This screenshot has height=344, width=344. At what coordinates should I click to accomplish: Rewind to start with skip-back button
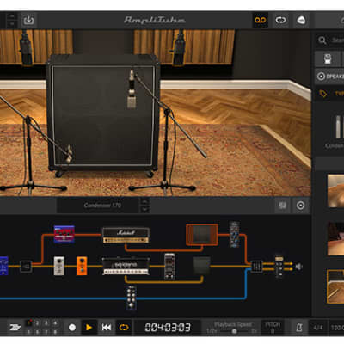point(107,327)
